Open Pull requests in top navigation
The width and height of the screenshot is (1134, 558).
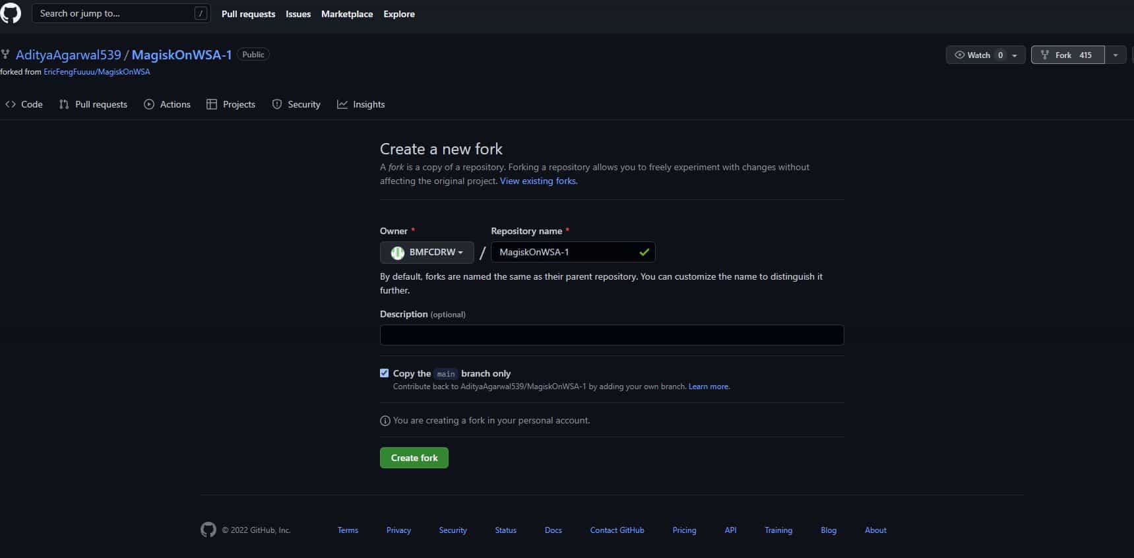(x=248, y=14)
